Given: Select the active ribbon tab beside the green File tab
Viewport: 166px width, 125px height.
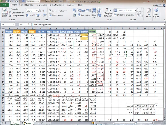Looking at the screenshot, I should pyautogui.click(x=14, y=5).
